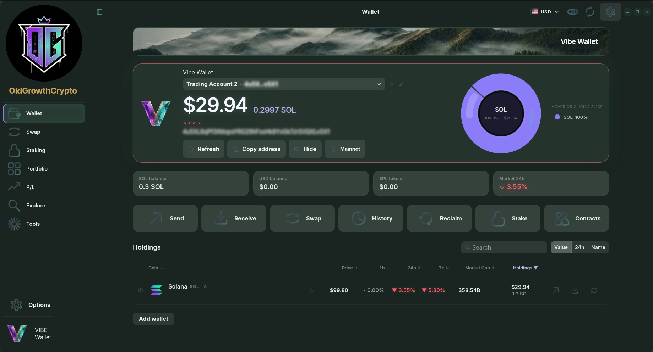
Task: Click the Swap action card
Action: point(302,218)
